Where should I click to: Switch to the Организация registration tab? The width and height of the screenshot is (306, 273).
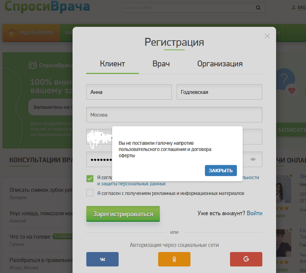220,64
